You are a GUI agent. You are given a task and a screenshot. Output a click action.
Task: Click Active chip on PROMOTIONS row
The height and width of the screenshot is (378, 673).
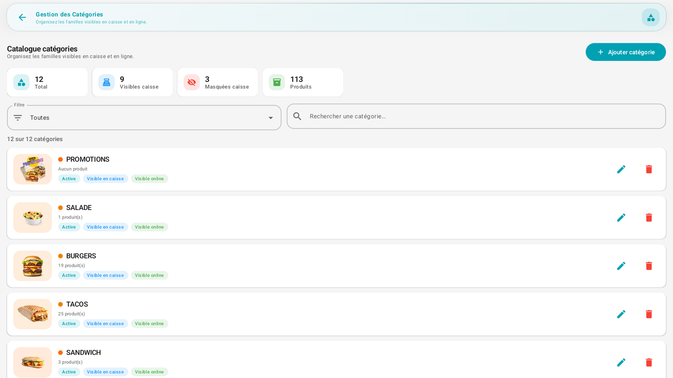click(69, 179)
